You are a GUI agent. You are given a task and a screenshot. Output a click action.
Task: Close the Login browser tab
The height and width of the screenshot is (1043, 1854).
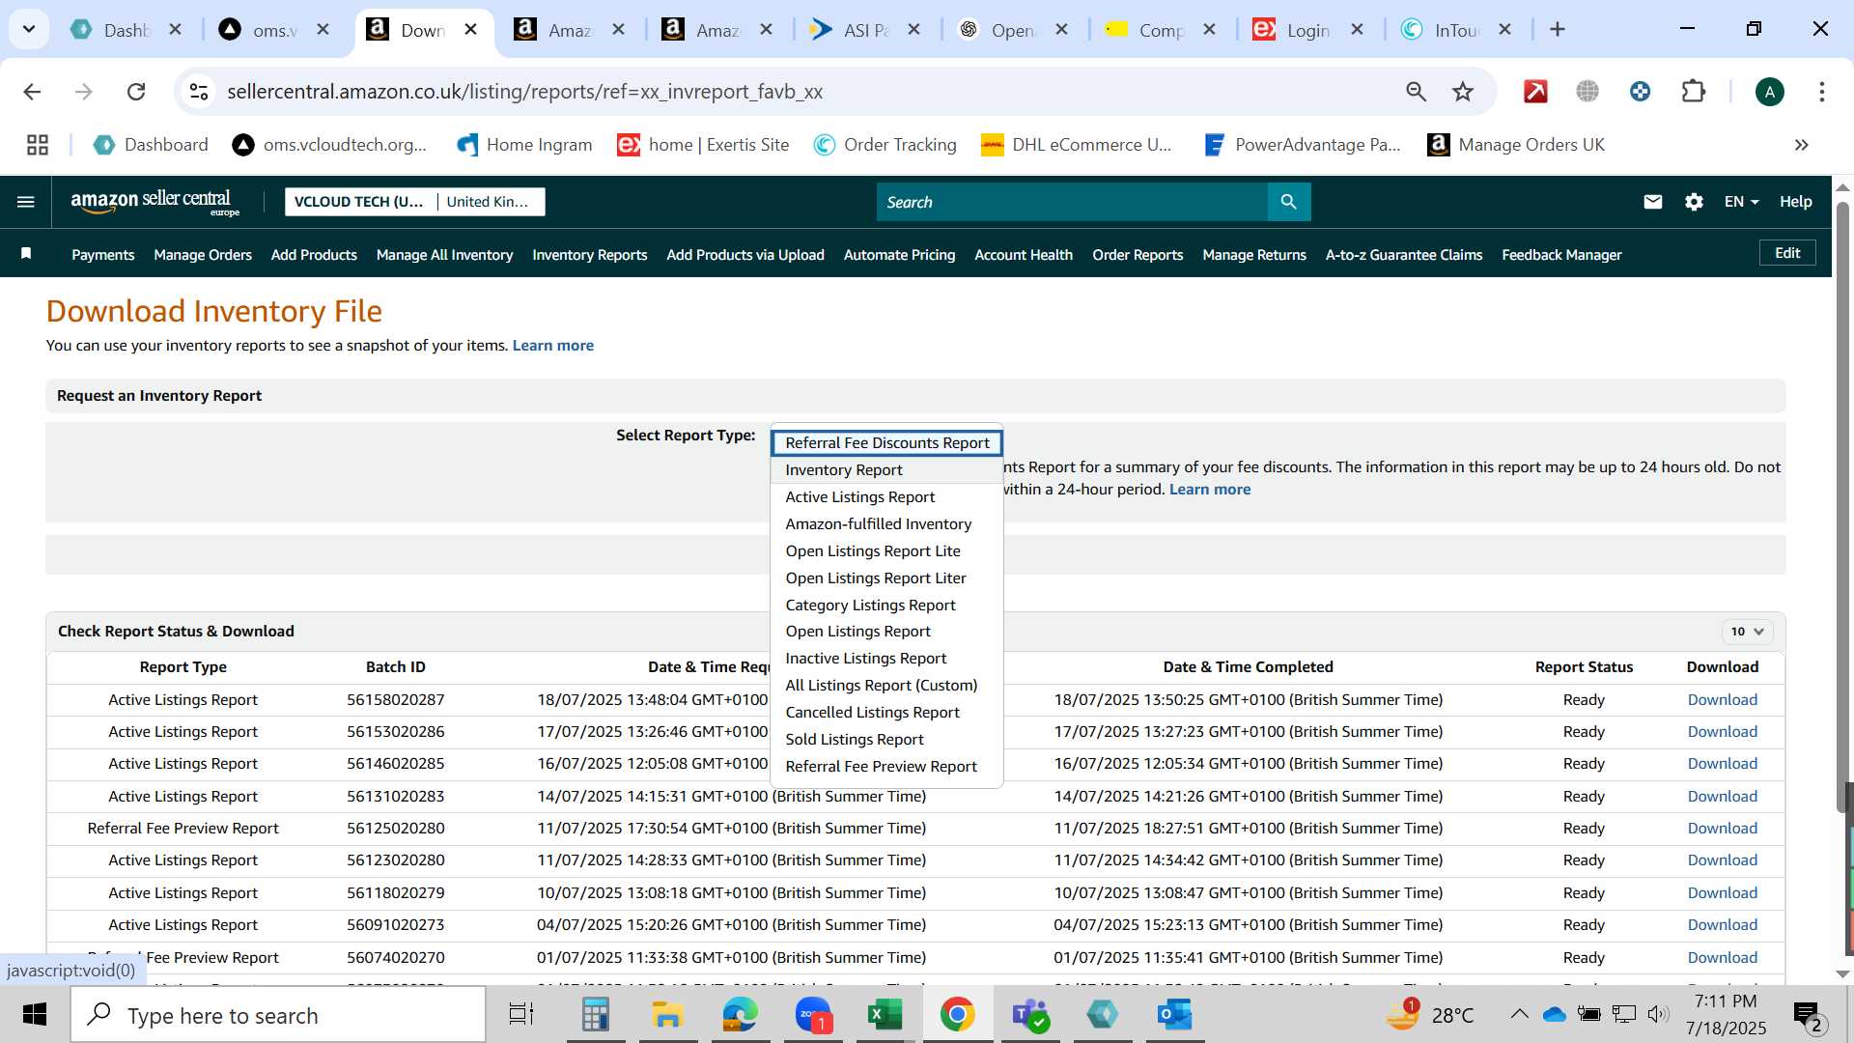point(1357,30)
